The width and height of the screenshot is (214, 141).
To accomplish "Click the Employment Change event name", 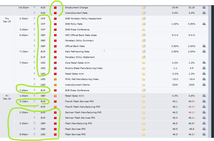I will (x=76, y=8).
